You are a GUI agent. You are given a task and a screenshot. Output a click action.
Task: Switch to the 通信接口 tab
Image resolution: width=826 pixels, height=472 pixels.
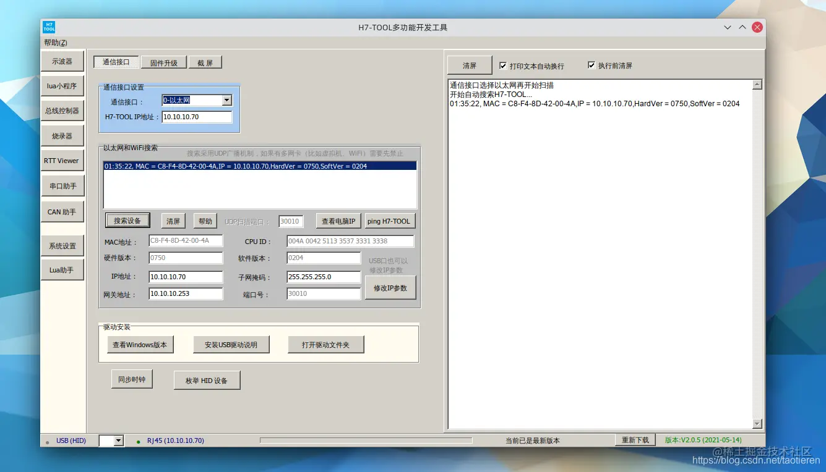click(116, 62)
